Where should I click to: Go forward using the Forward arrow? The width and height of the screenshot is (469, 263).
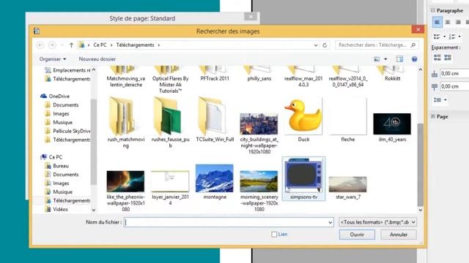pyautogui.click(x=52, y=45)
